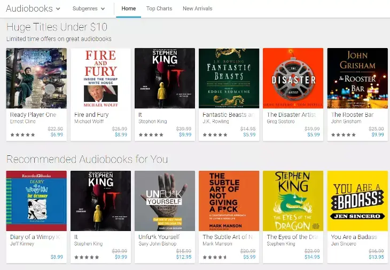The height and width of the screenshot is (270, 390).
Task: Open author Ernest Cline link
Action: click(x=22, y=122)
